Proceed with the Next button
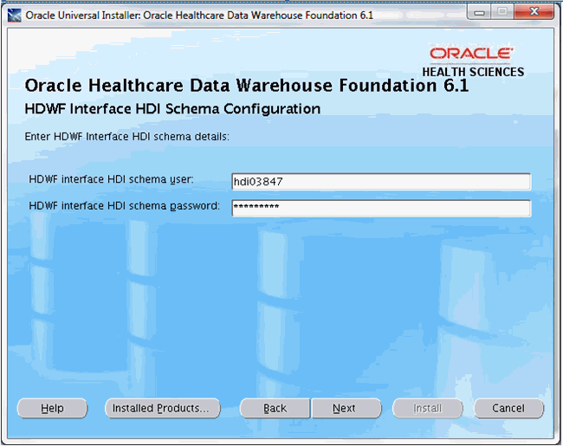The image size is (563, 446). [346, 408]
